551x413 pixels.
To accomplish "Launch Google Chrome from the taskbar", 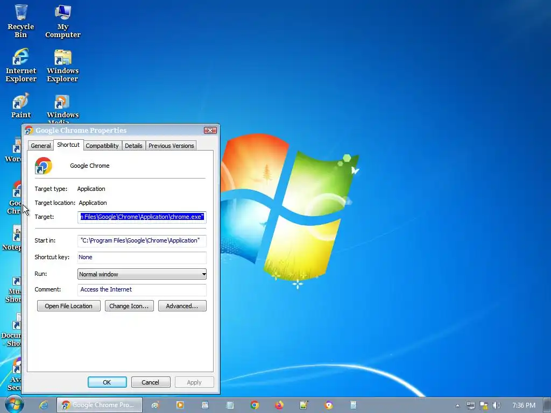I will [x=255, y=405].
